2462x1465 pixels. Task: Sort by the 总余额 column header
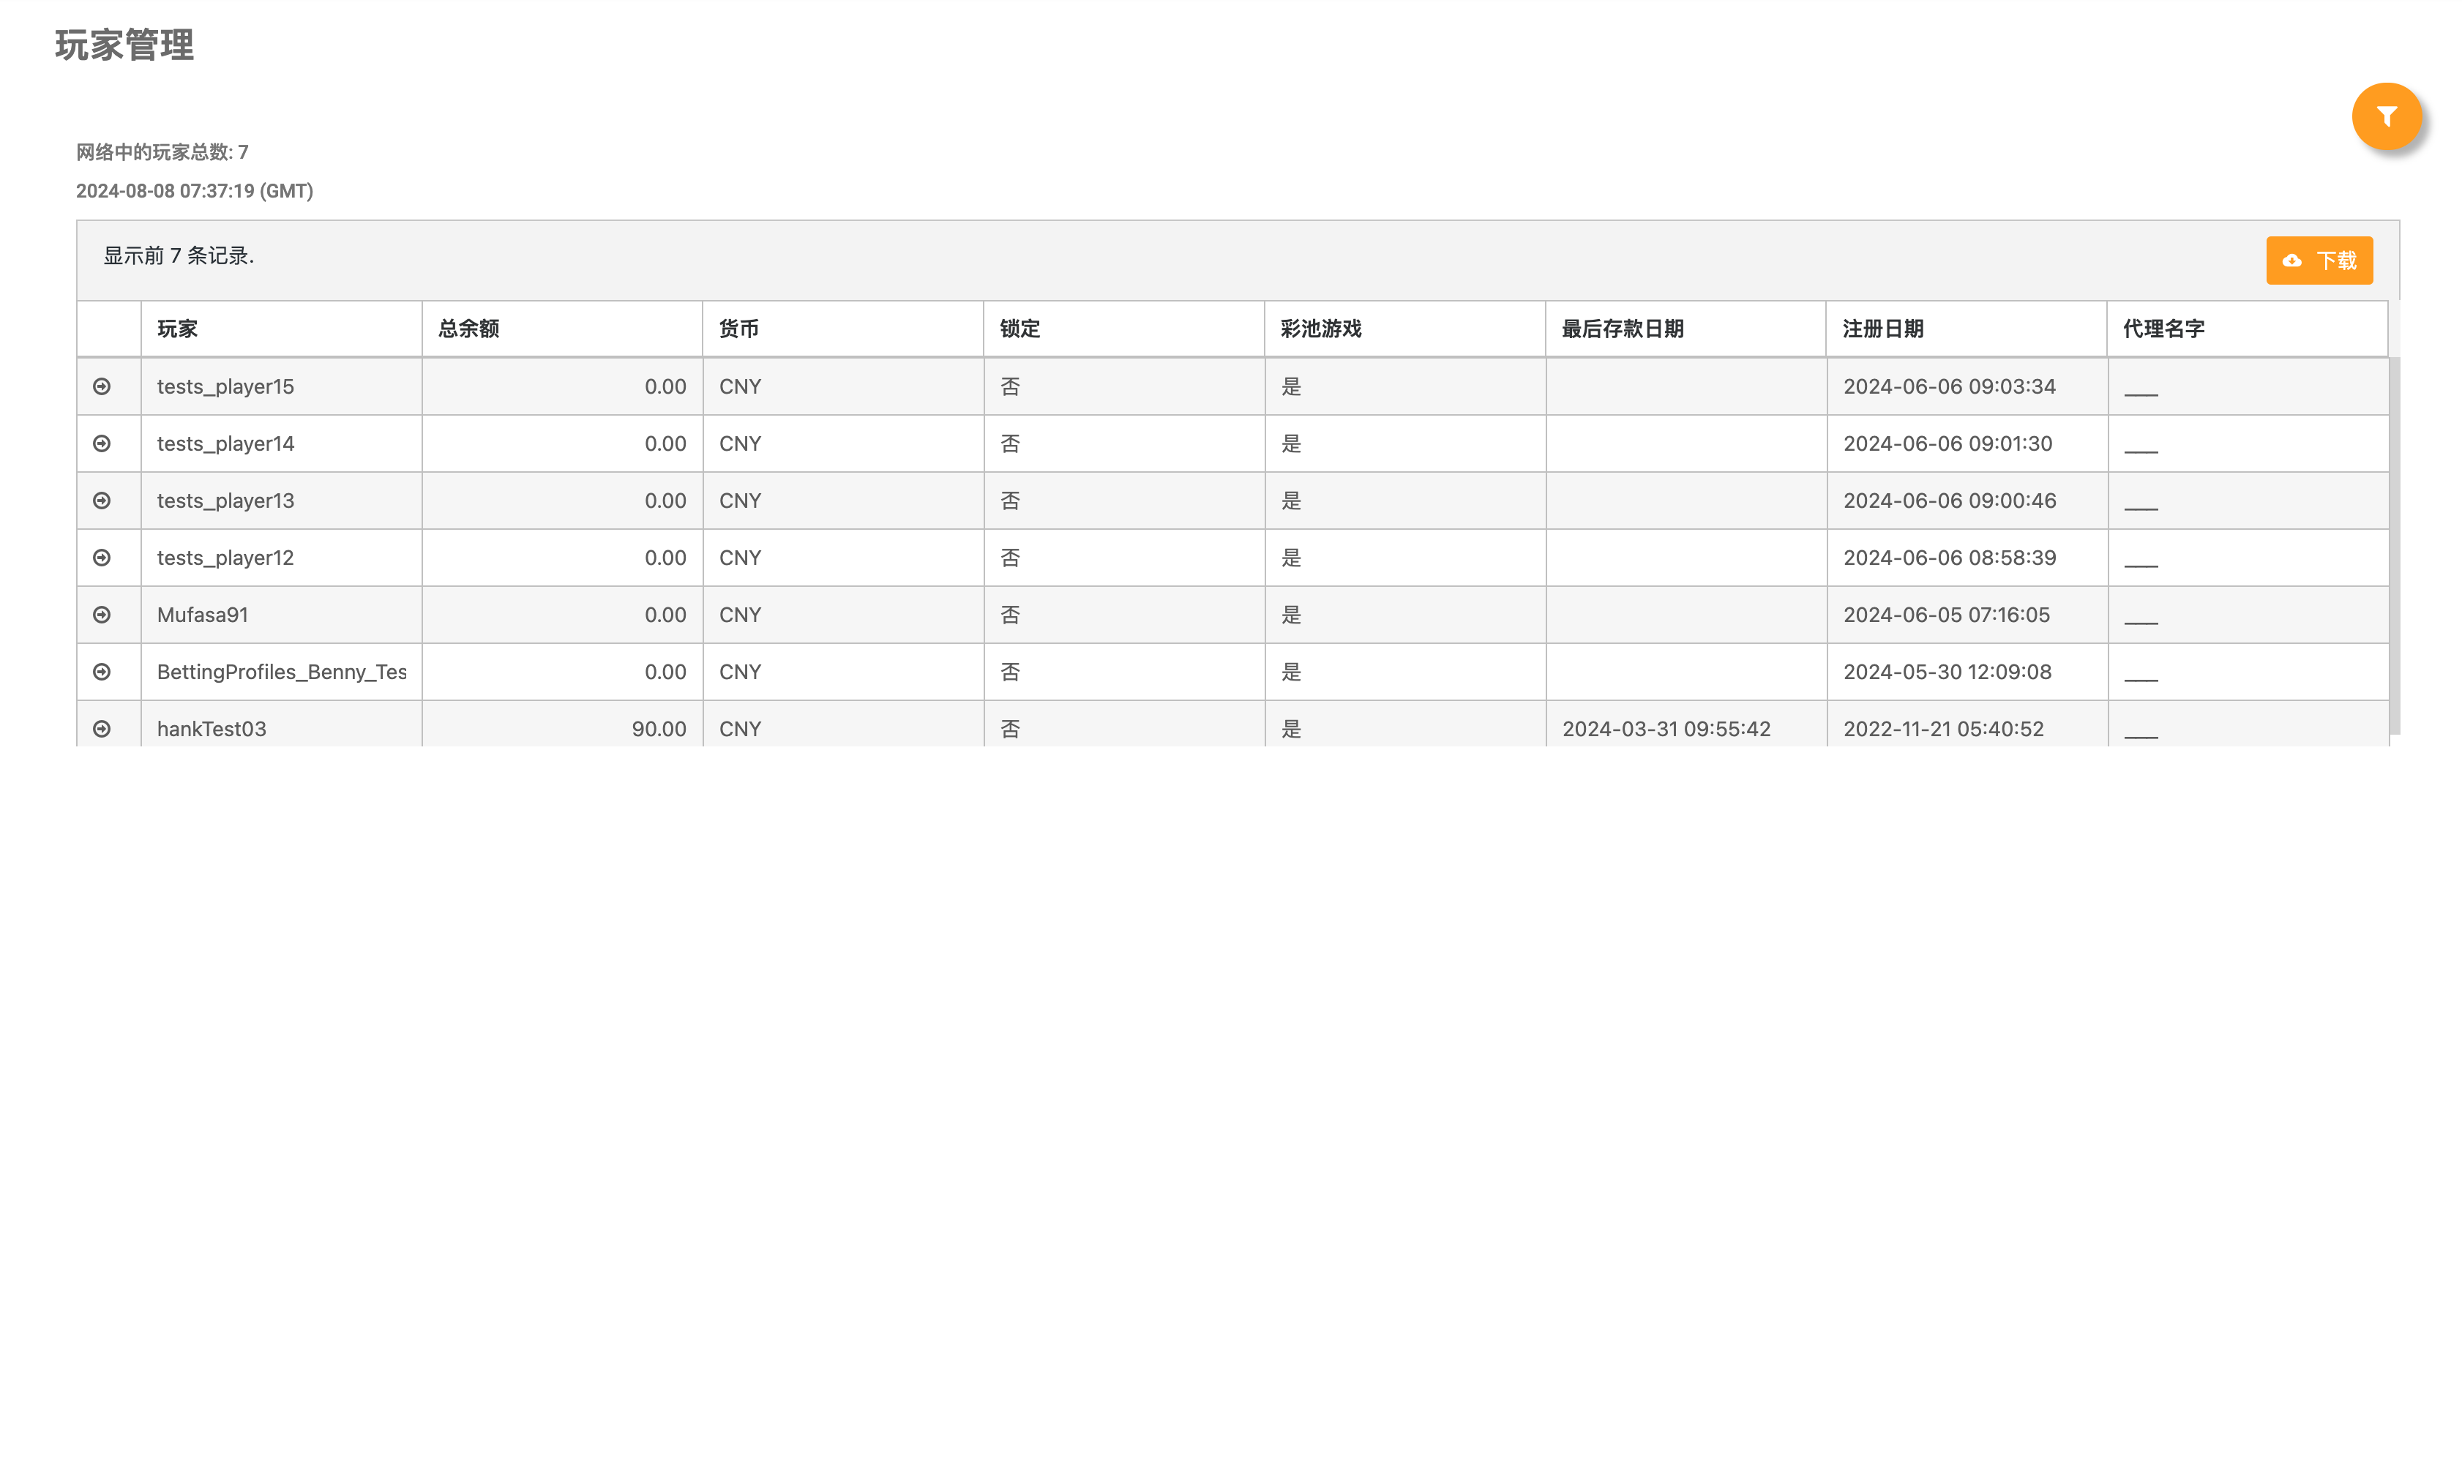[x=469, y=329]
